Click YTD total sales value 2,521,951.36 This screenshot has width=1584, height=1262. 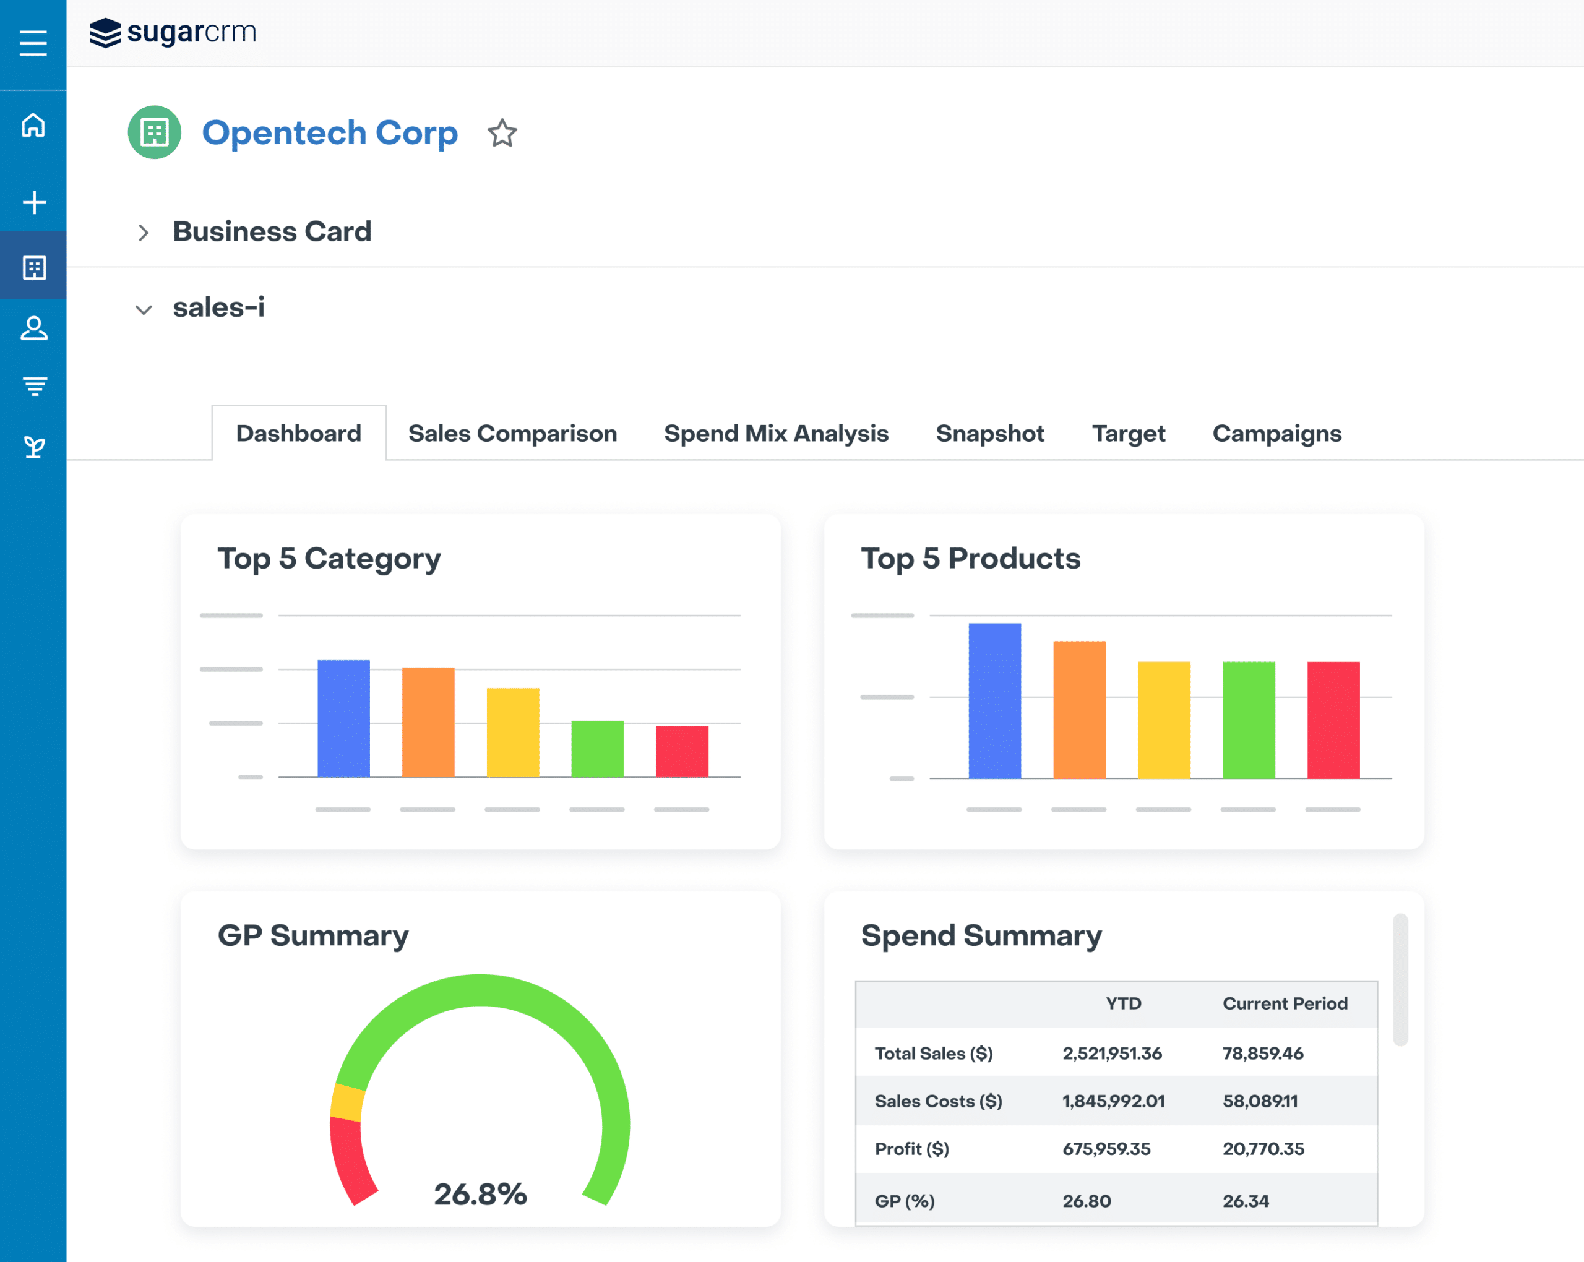(x=1112, y=1054)
